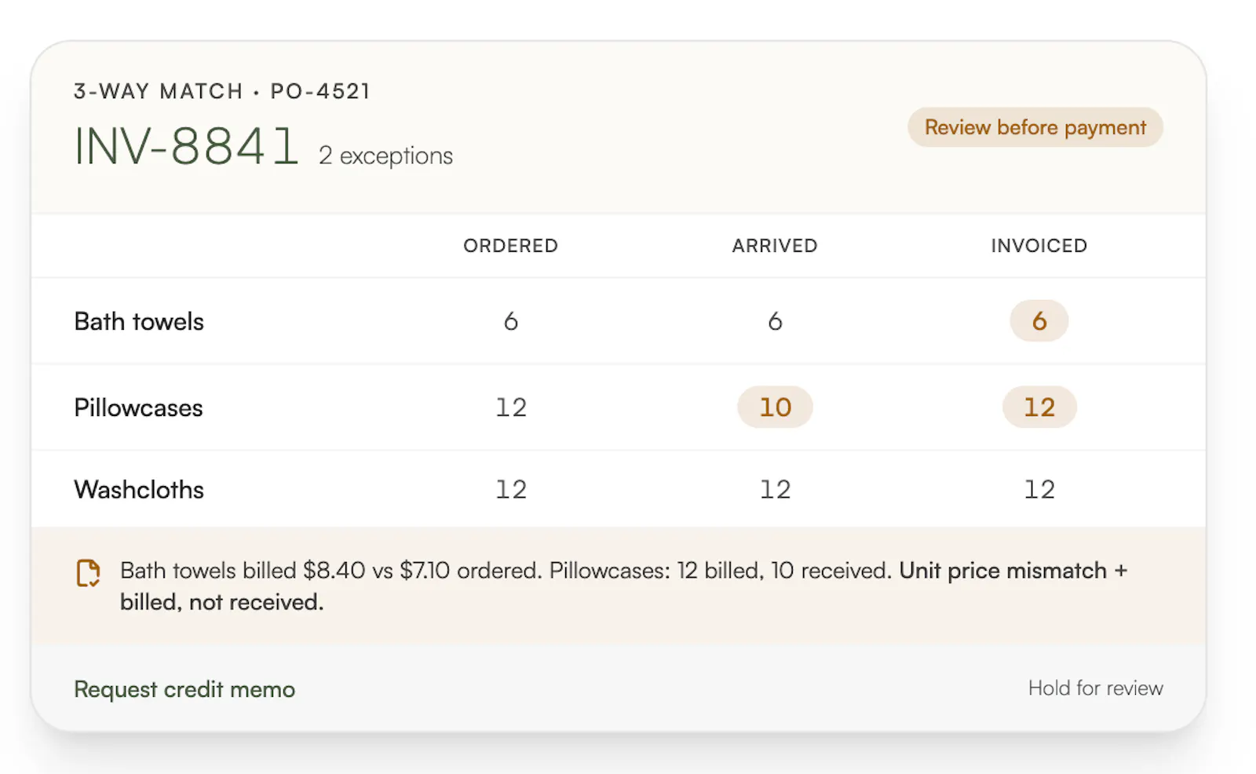1256x774 pixels.
Task: Select the highlighted Pillowcases invoiced value 12
Action: [1039, 407]
